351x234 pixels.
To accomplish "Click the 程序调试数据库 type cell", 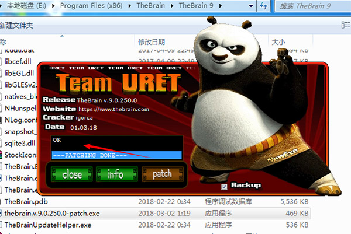I will (x=228, y=202).
